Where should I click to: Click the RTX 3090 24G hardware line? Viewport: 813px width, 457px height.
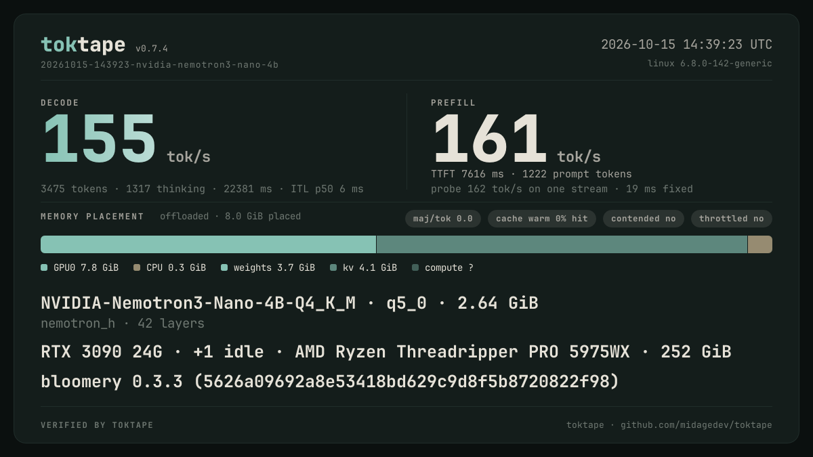(x=386, y=352)
